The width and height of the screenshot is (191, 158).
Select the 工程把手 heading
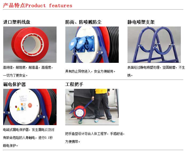coord(74,84)
